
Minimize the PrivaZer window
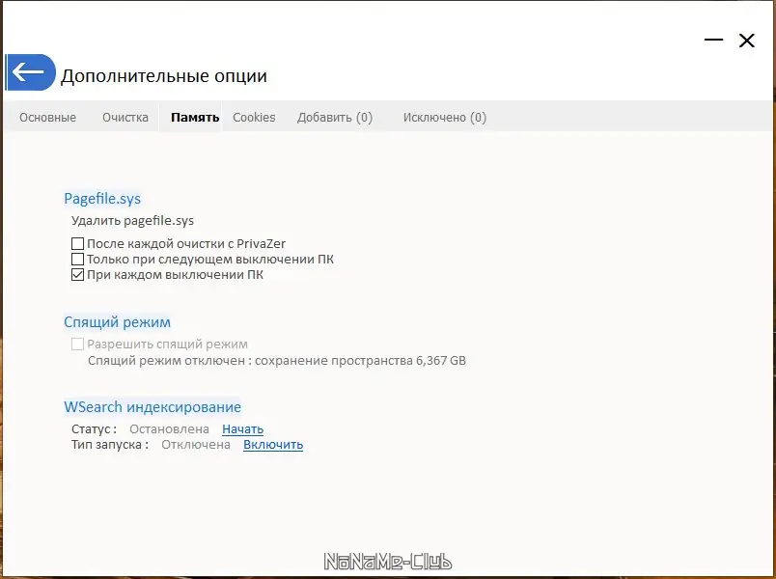pyautogui.click(x=714, y=41)
